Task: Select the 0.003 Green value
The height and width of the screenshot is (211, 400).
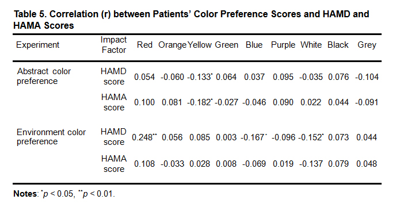Action: tap(226, 137)
